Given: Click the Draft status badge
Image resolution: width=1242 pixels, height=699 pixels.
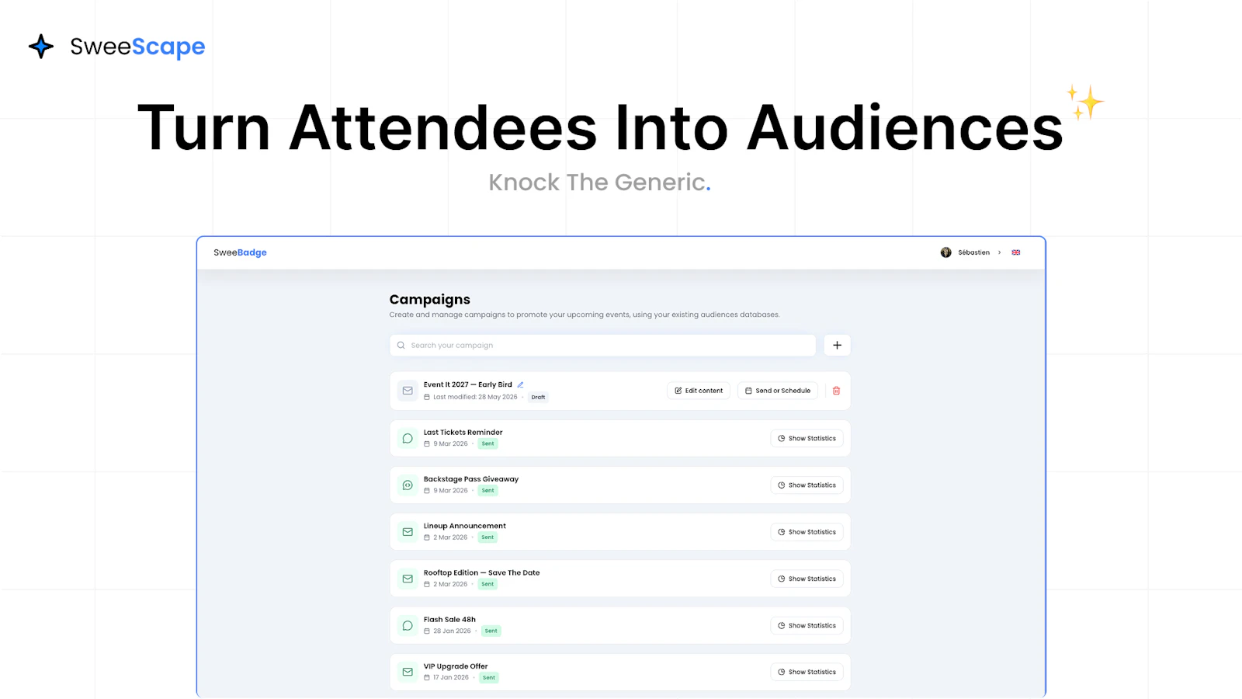Looking at the screenshot, I should pos(538,397).
